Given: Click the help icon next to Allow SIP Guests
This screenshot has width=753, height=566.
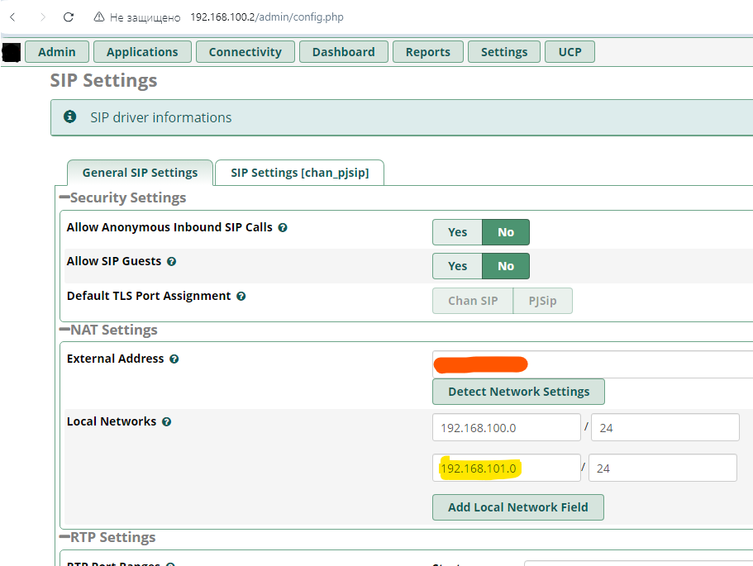Looking at the screenshot, I should 172,261.
